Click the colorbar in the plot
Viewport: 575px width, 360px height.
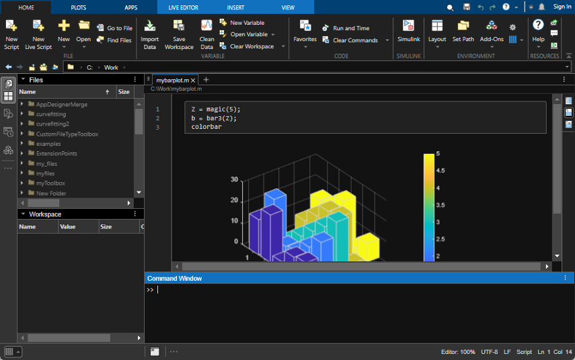(x=428, y=207)
